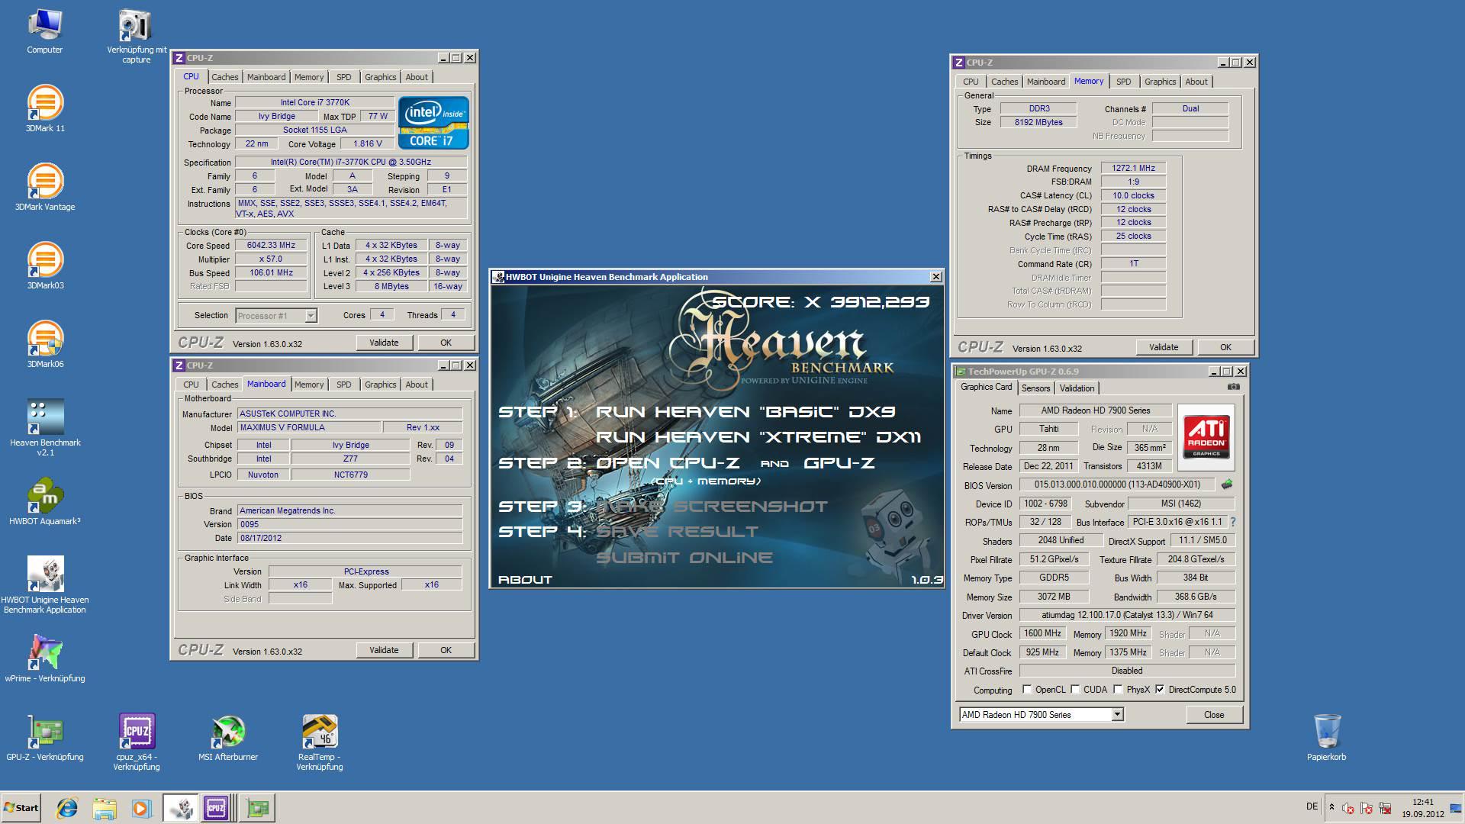Switch to Validation tab in GPU-Z
This screenshot has height=824, width=1465.
[1077, 388]
